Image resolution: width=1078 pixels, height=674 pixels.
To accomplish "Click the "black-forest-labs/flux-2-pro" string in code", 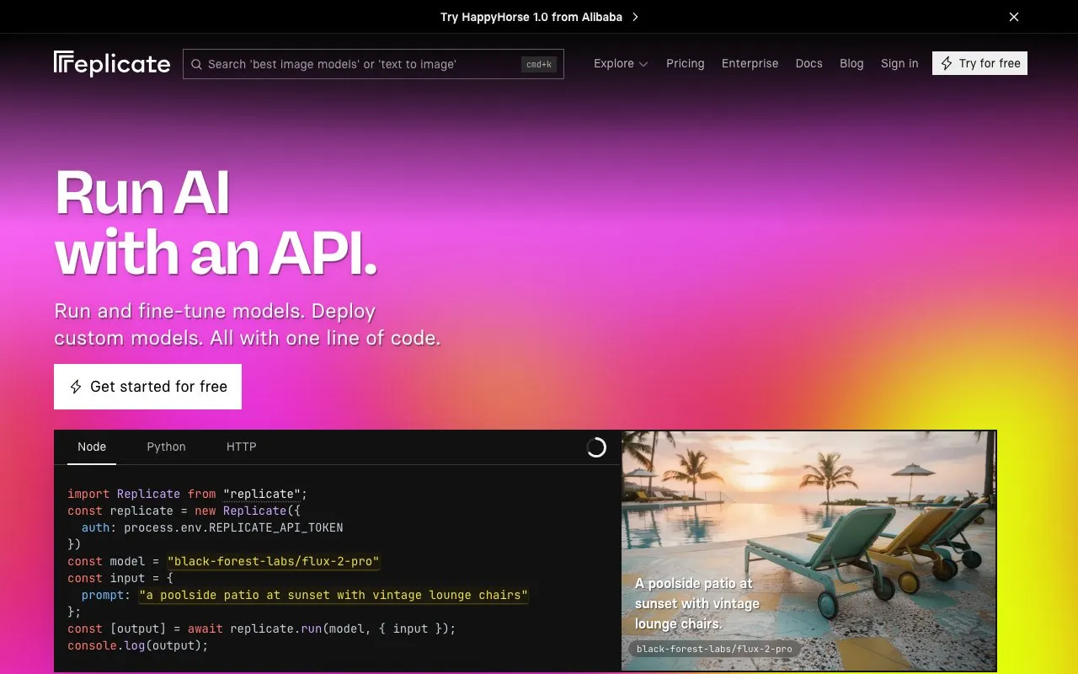I will [274, 561].
